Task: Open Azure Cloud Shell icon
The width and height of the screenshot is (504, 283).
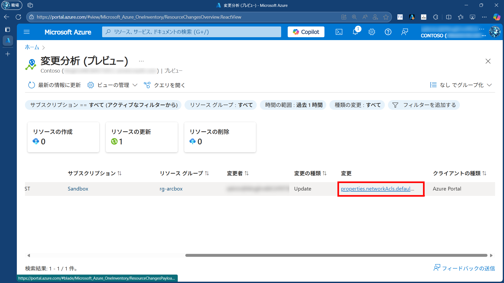Action: pos(339,32)
